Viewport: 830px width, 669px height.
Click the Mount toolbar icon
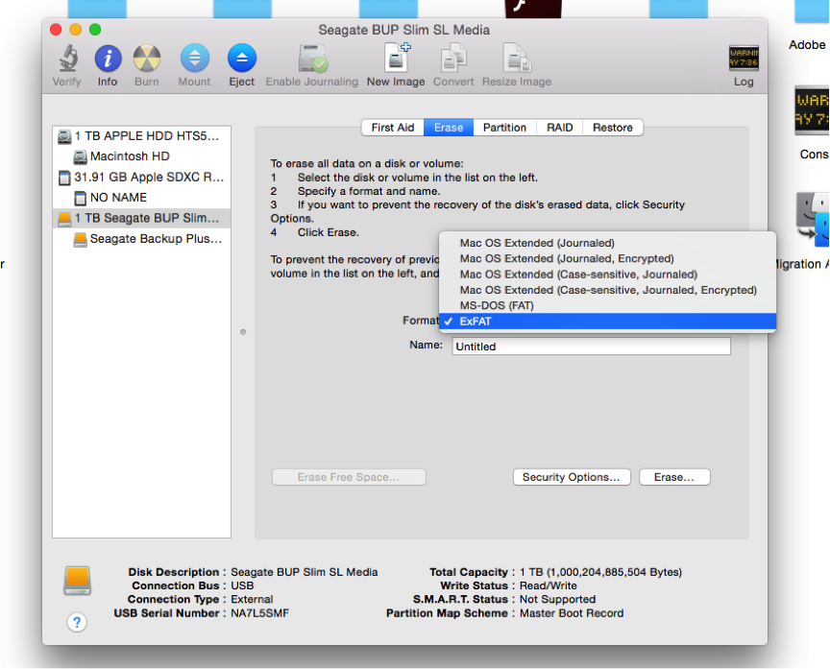click(194, 58)
